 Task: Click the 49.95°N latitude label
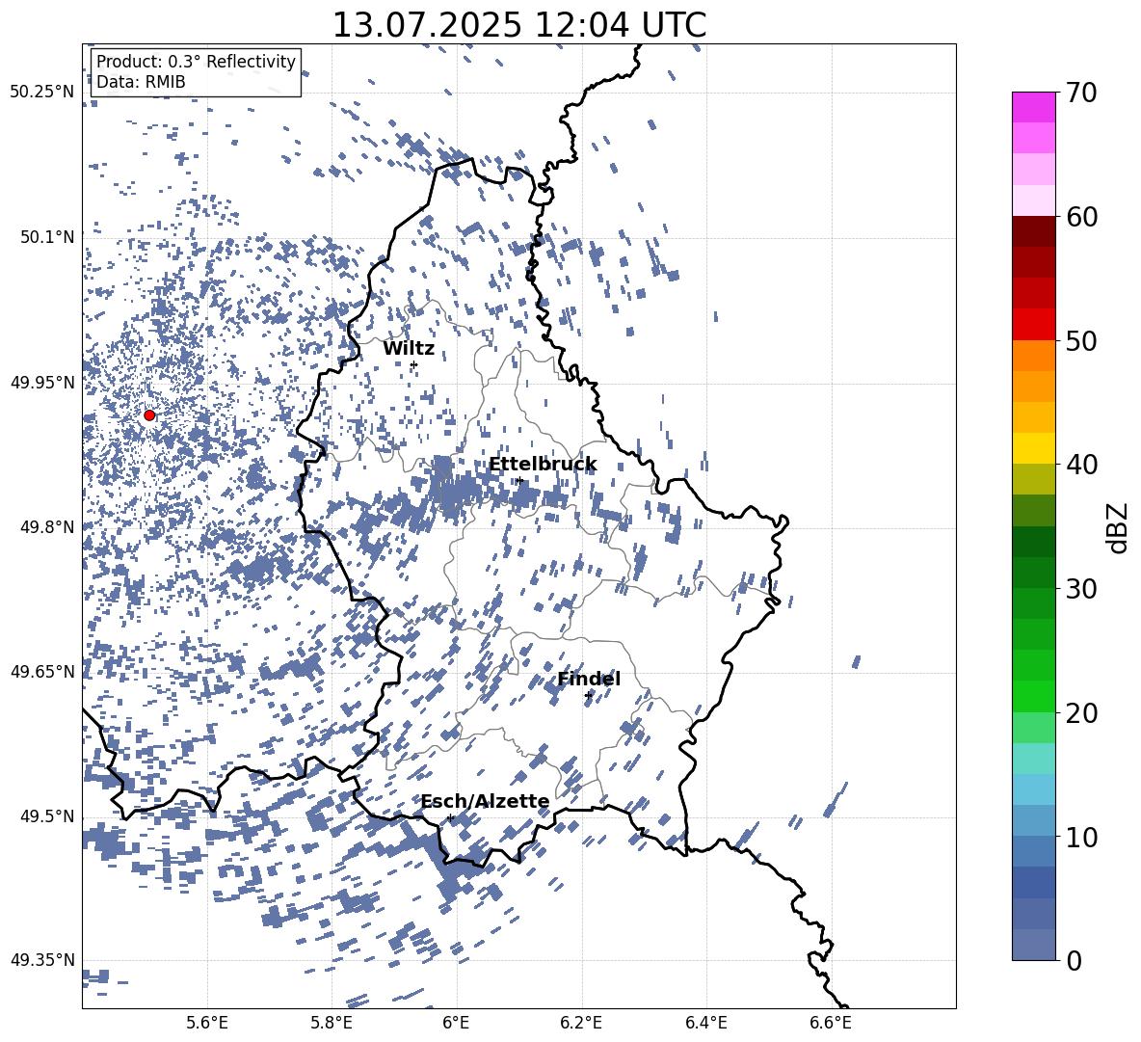[42, 383]
